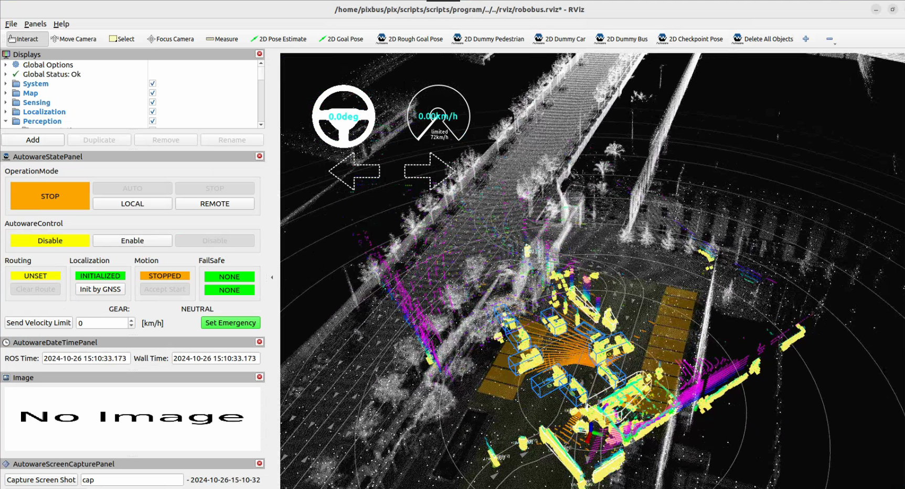Click the Displays list scroll-down arrow

coord(261,125)
